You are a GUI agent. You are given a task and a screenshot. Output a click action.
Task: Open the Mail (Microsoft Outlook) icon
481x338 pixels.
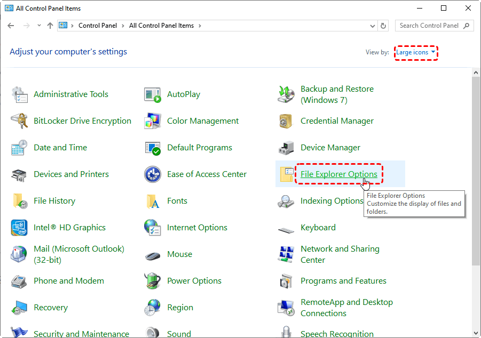click(19, 254)
